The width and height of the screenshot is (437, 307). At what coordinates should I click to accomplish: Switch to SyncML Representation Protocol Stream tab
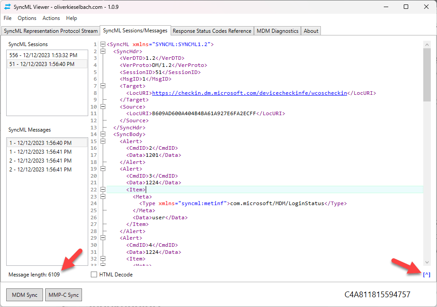click(50, 31)
